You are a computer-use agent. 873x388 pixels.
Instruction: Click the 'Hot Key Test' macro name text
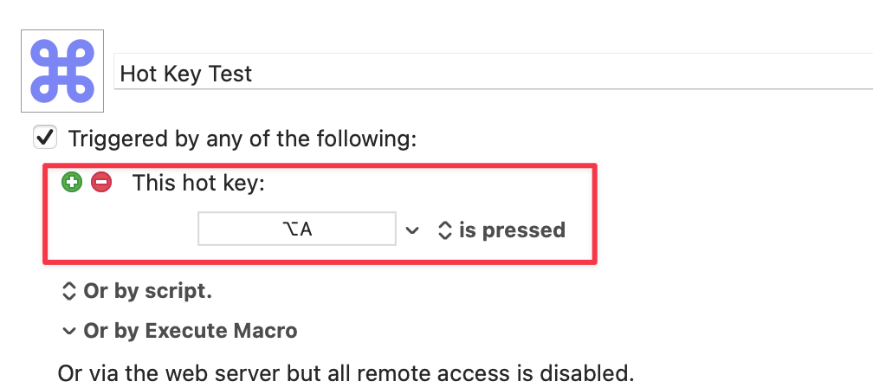[186, 74]
